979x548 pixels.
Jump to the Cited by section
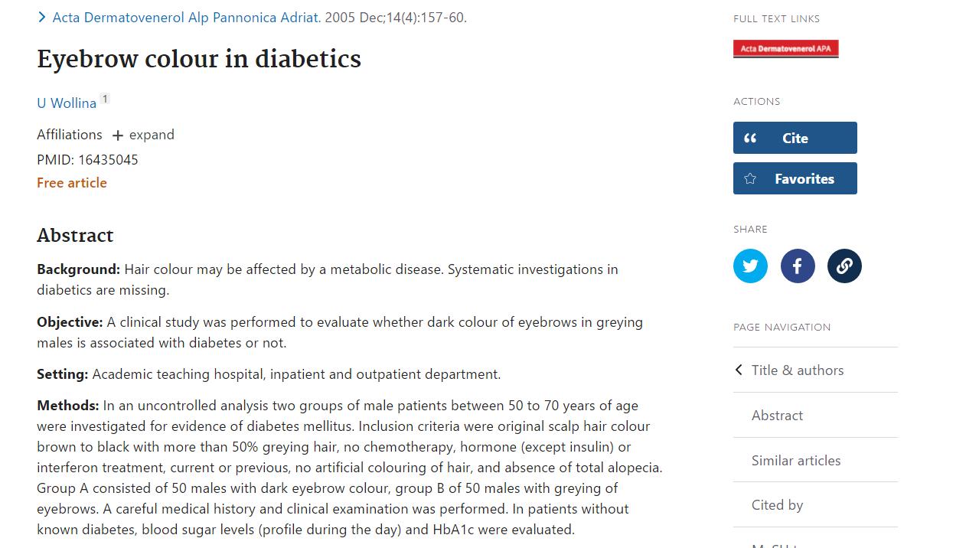pos(777,505)
